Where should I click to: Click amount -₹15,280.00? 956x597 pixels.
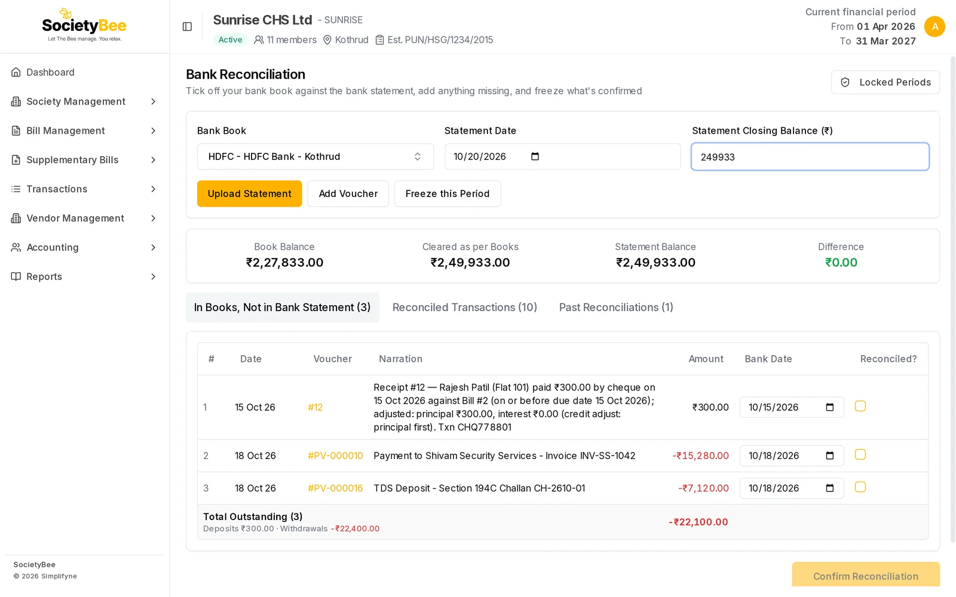700,456
